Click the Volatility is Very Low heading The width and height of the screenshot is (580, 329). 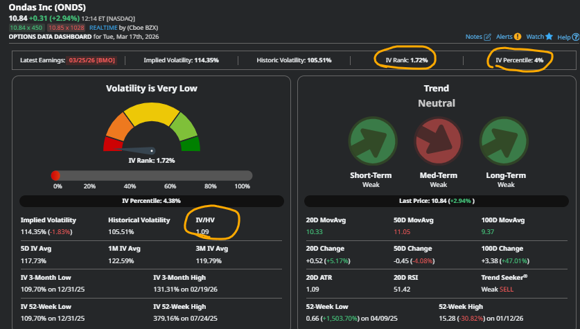[152, 89]
